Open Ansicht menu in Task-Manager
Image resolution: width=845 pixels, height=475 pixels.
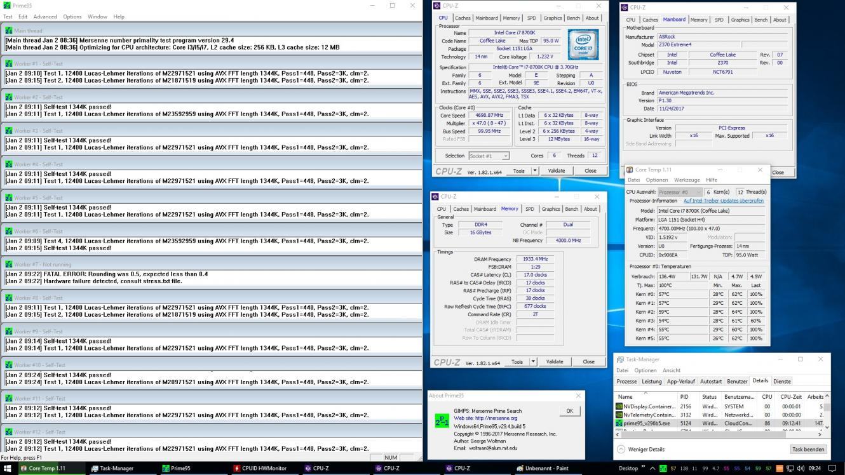pyautogui.click(x=672, y=370)
